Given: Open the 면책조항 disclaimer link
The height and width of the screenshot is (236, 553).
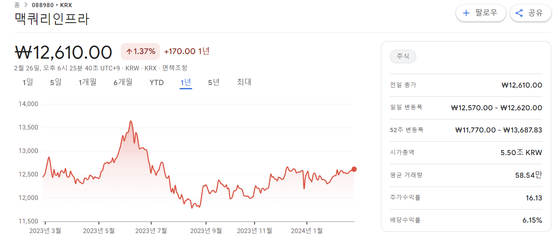Looking at the screenshot, I should tap(175, 68).
